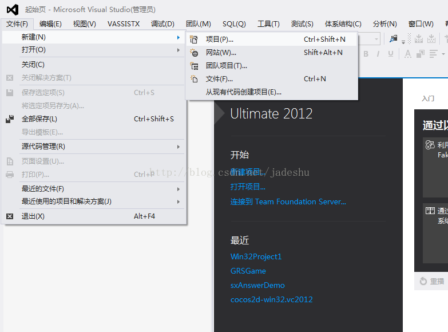
Task: Click the replay arrow icon beside 重播
Action: pyautogui.click(x=423, y=281)
